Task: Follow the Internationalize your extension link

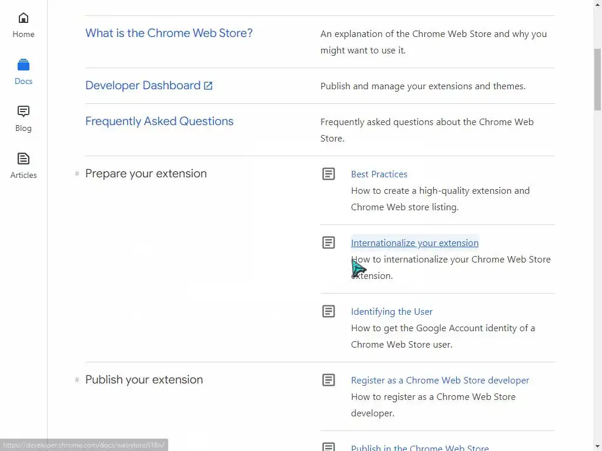Action: tap(414, 243)
